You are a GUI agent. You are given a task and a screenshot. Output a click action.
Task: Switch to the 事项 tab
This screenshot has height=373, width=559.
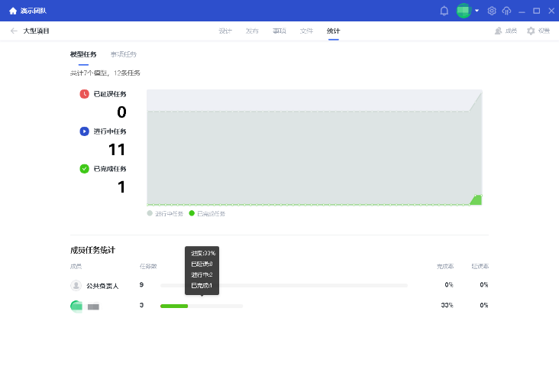click(279, 31)
